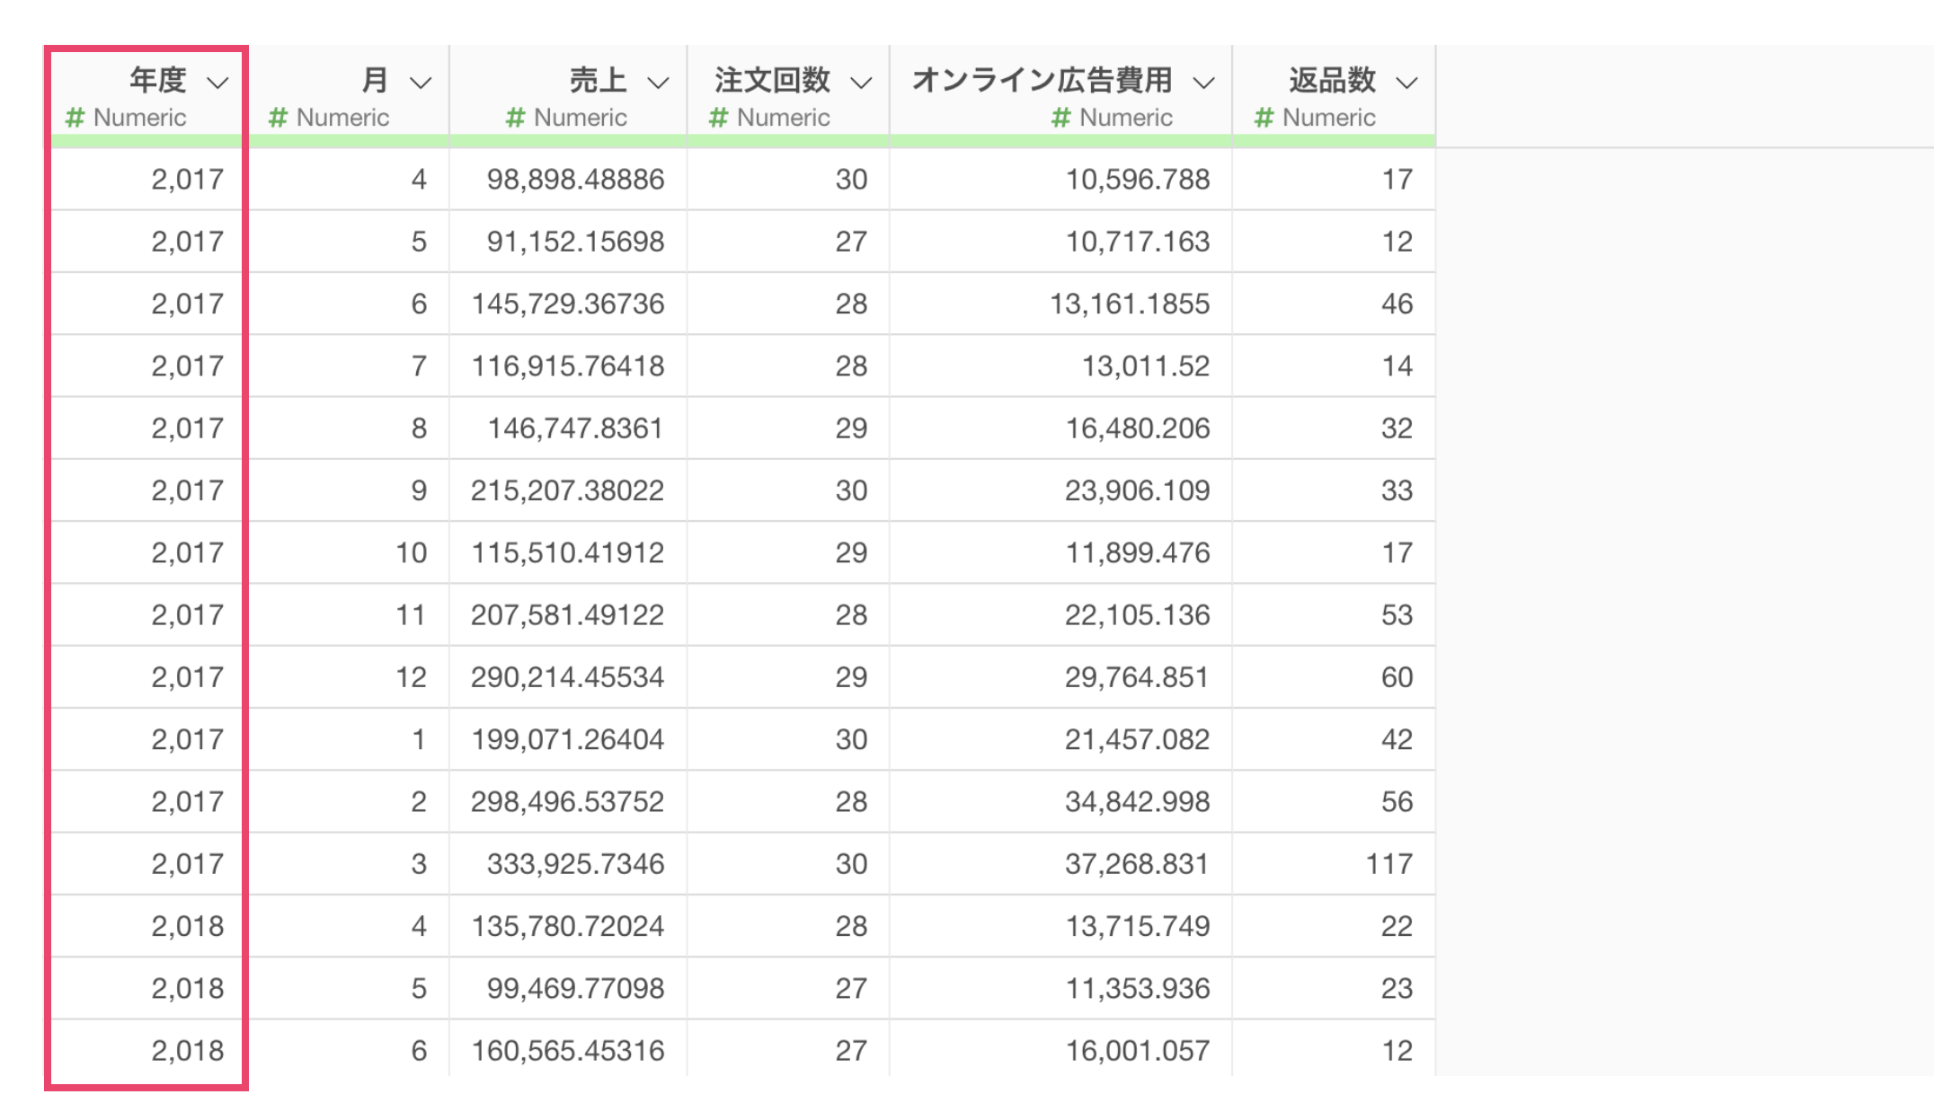
Task: Select the ad cost cell 37,268.831
Action: [1137, 864]
